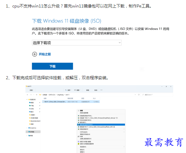Click the blue 下载 button

[52, 66]
